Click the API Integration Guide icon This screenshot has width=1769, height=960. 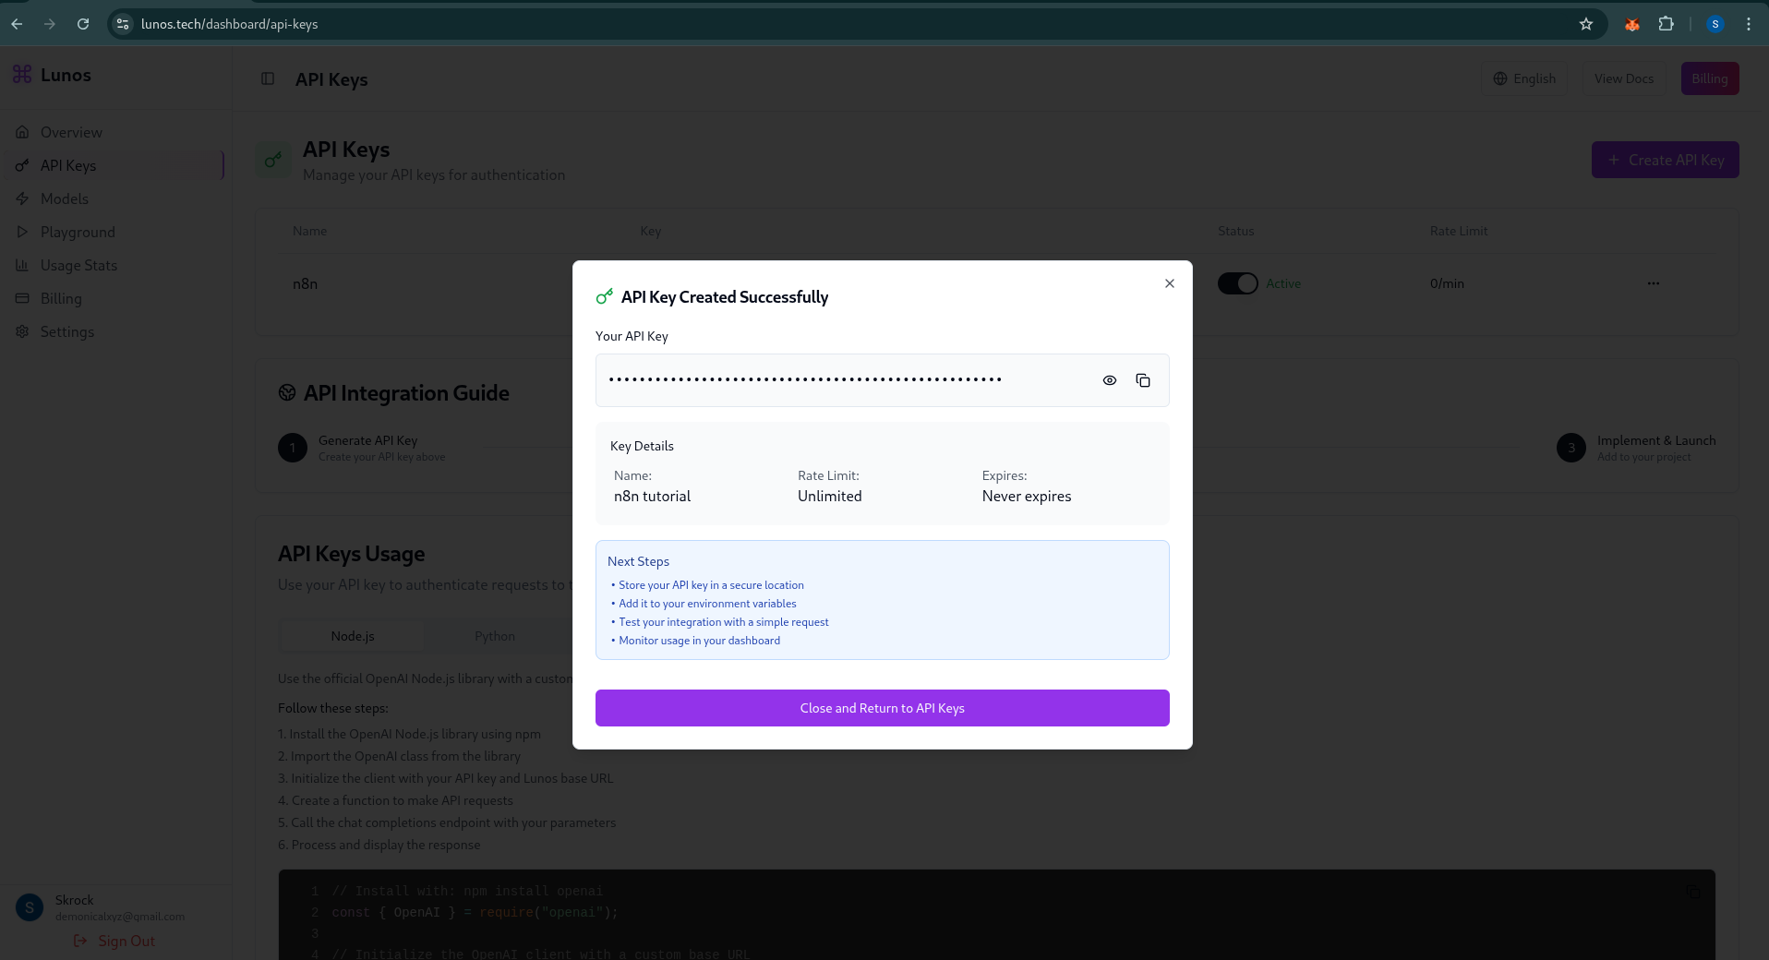coord(287,393)
